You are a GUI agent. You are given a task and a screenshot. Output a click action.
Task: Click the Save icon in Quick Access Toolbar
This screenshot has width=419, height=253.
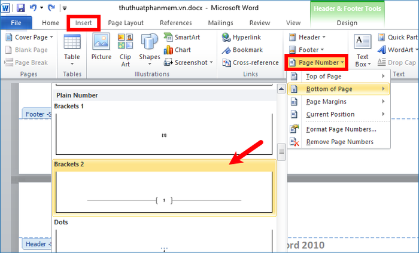(20, 8)
